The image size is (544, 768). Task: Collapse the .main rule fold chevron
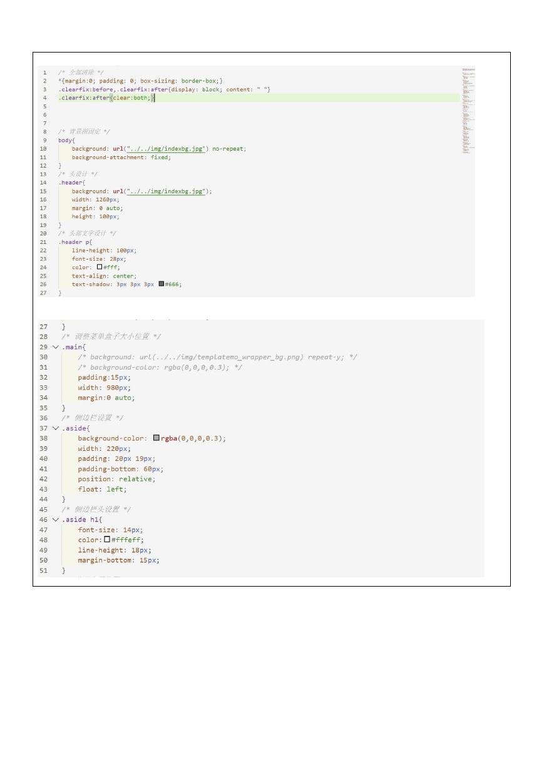56,346
